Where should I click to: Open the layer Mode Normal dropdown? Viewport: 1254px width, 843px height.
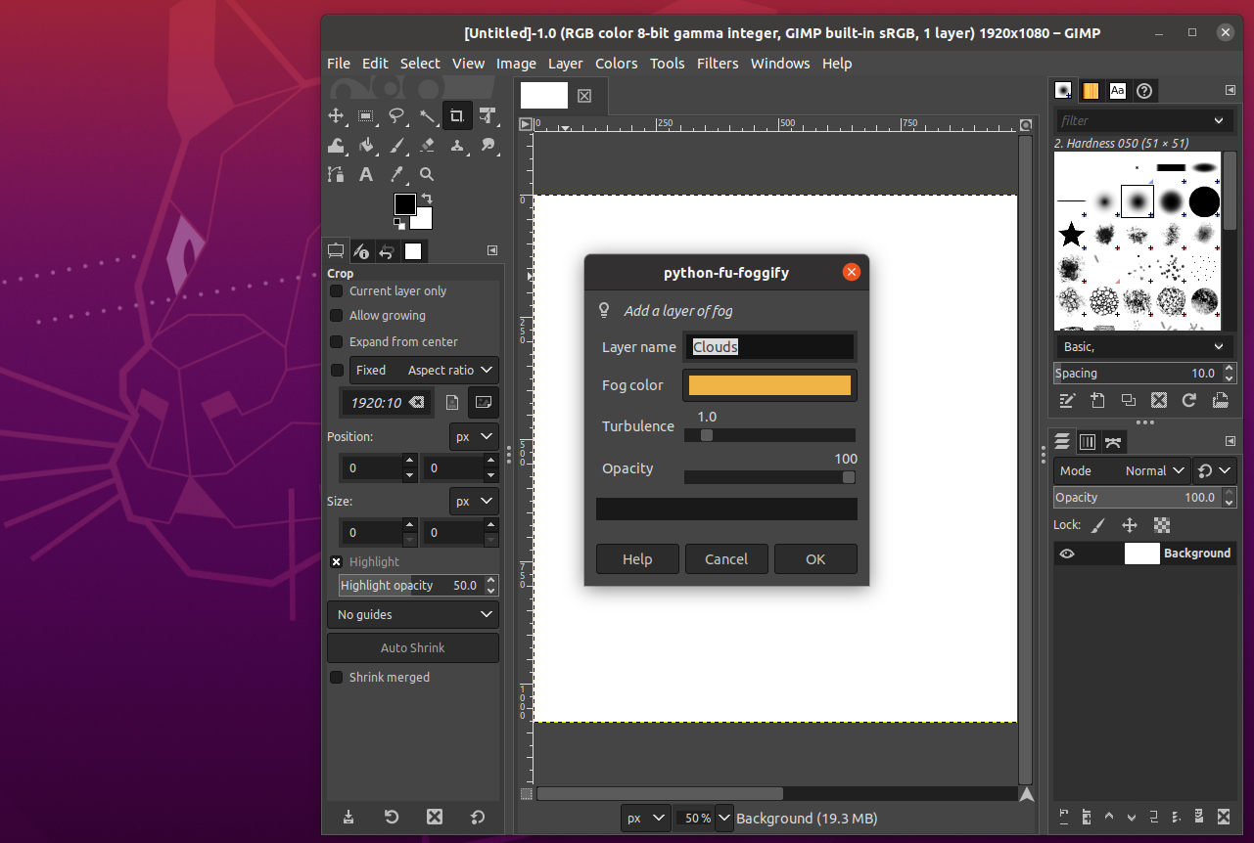point(1156,470)
